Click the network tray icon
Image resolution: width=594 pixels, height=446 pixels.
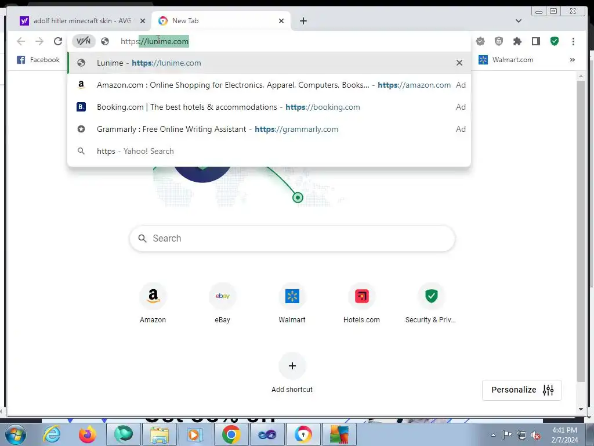pos(521,435)
